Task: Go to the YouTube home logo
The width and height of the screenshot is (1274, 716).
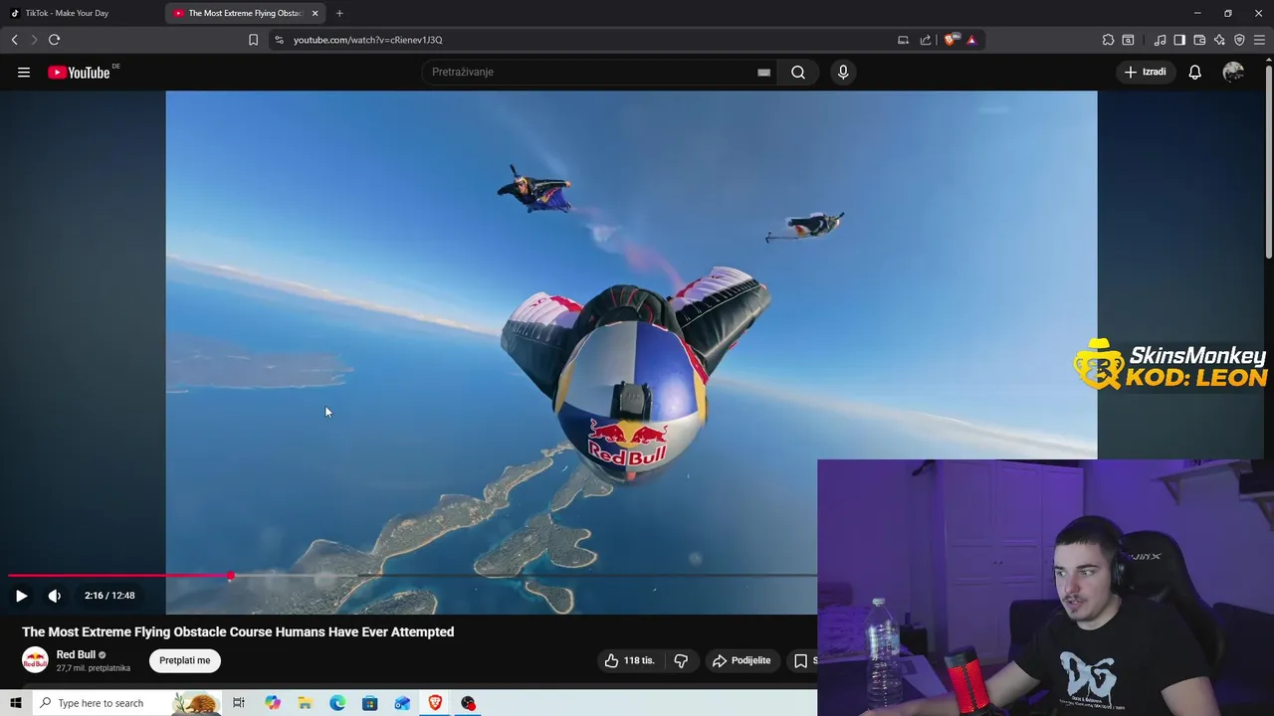Action: 79,72
